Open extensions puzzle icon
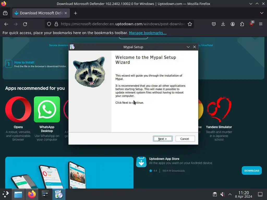This screenshot has height=200, width=267. (x=242, y=24)
